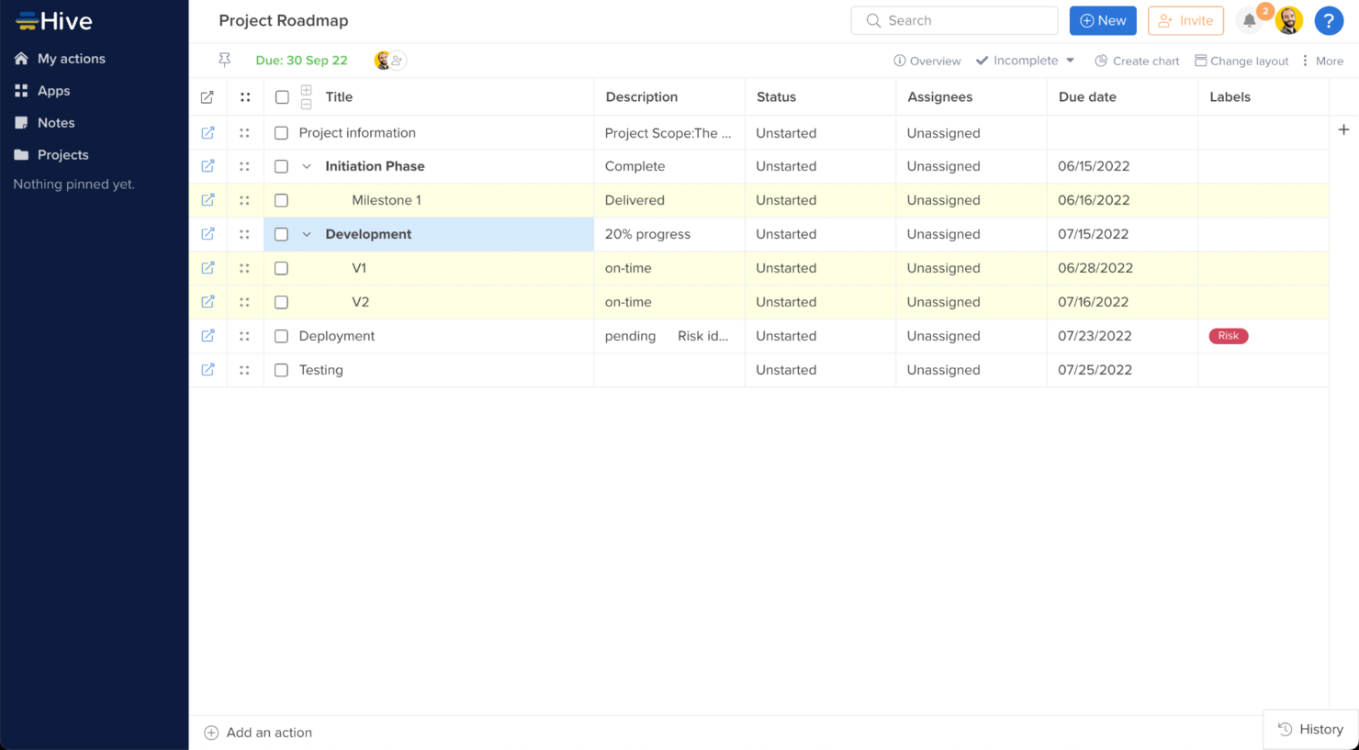Open the Incomplete filter dropdown
The width and height of the screenshot is (1359, 750).
pos(1025,61)
